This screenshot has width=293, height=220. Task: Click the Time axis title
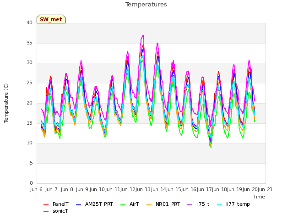[259, 197]
